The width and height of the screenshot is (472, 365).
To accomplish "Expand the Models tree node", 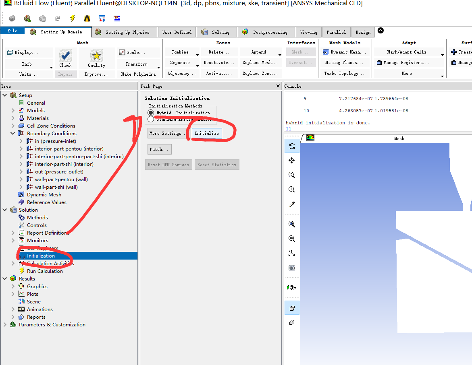I will click(13, 111).
